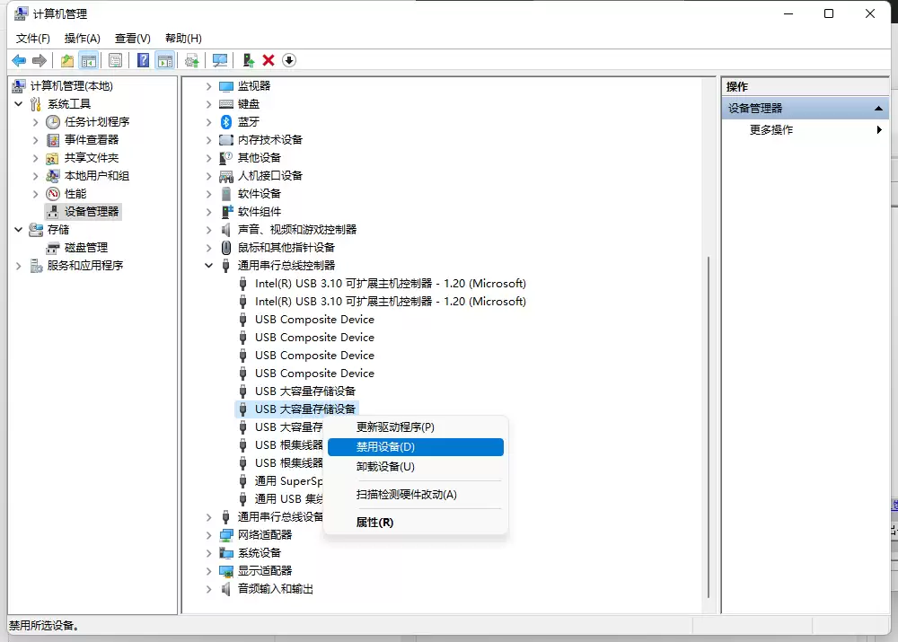Click the Bluetooth (蓝牙) device icon
The image size is (898, 642).
[226, 121]
